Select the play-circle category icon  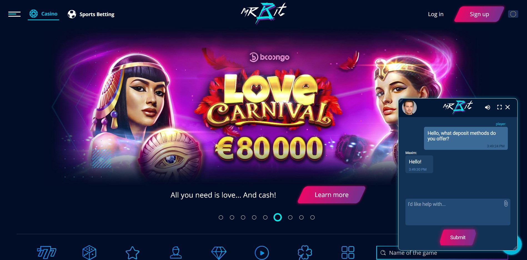click(x=262, y=253)
